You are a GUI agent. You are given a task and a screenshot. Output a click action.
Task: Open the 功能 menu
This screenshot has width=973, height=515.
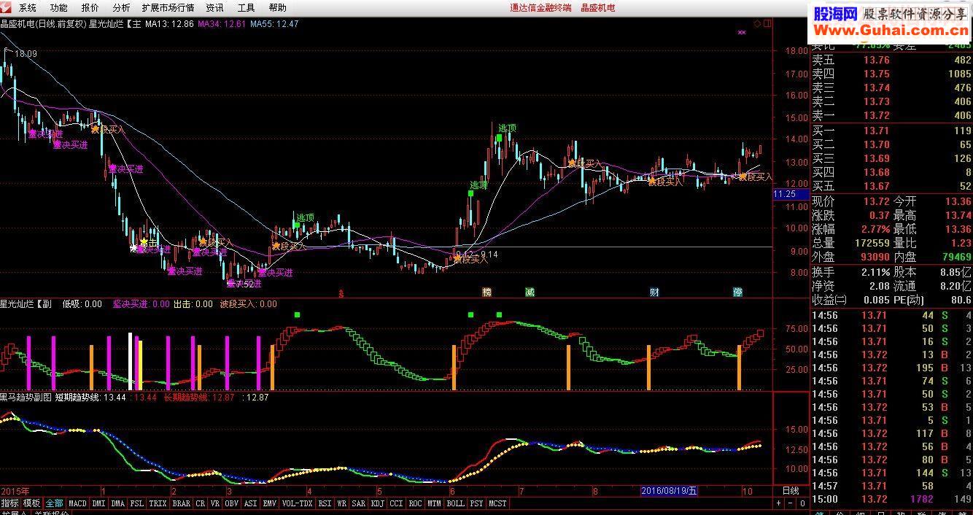(x=59, y=8)
